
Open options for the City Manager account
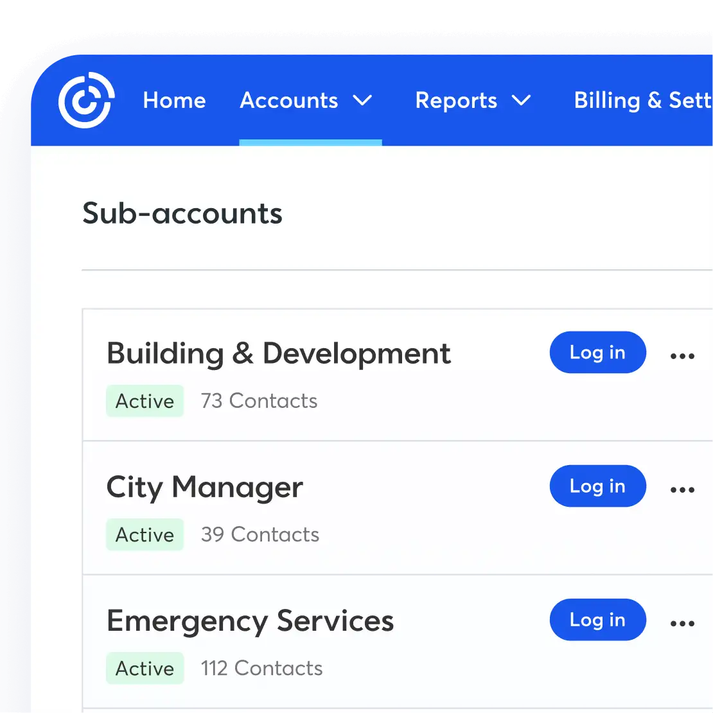[682, 488]
